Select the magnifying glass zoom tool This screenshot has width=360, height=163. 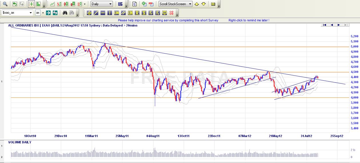(5, 4)
